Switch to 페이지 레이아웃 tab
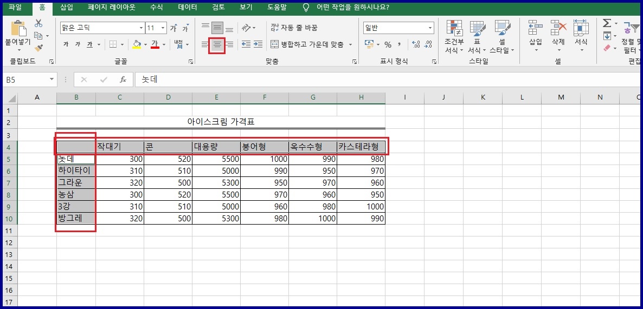 112,8
